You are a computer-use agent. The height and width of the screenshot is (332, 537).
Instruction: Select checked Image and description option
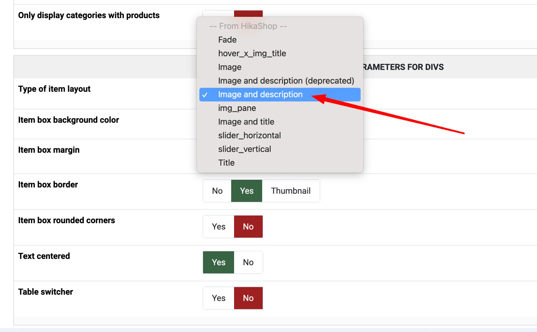(x=260, y=94)
